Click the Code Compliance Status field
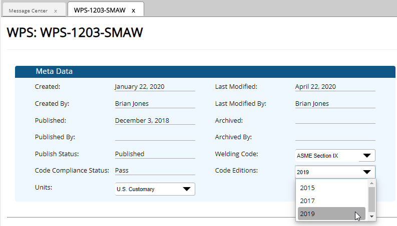This screenshot has height=226, width=397. (x=155, y=171)
